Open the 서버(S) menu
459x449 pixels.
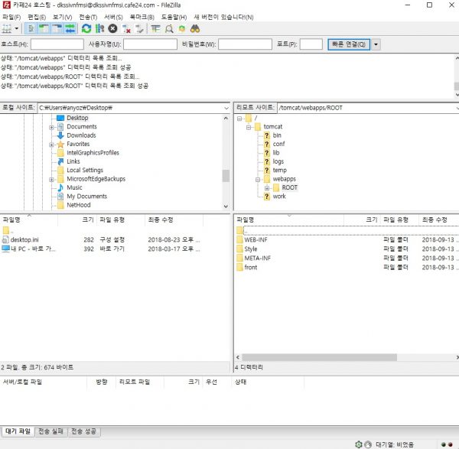point(113,17)
